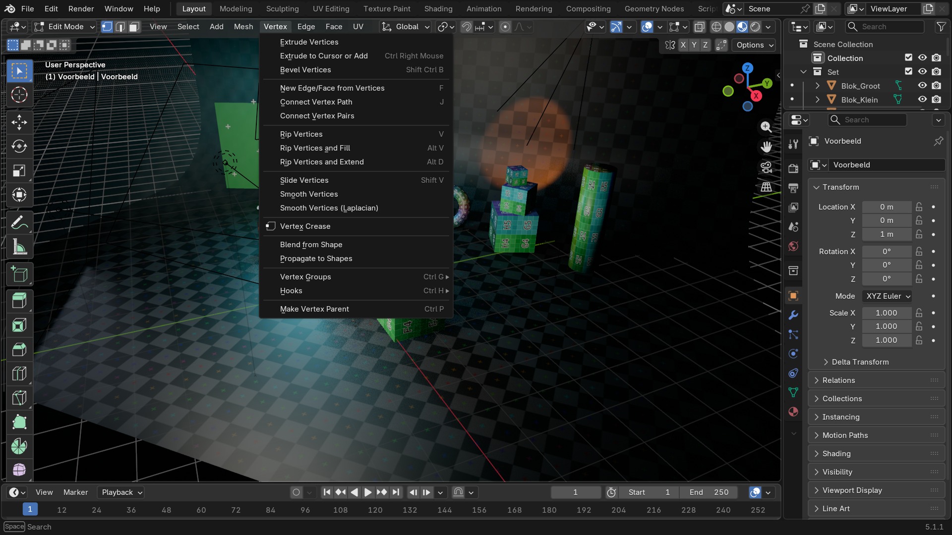Click the Play animation button
952x535 pixels.
(367, 492)
